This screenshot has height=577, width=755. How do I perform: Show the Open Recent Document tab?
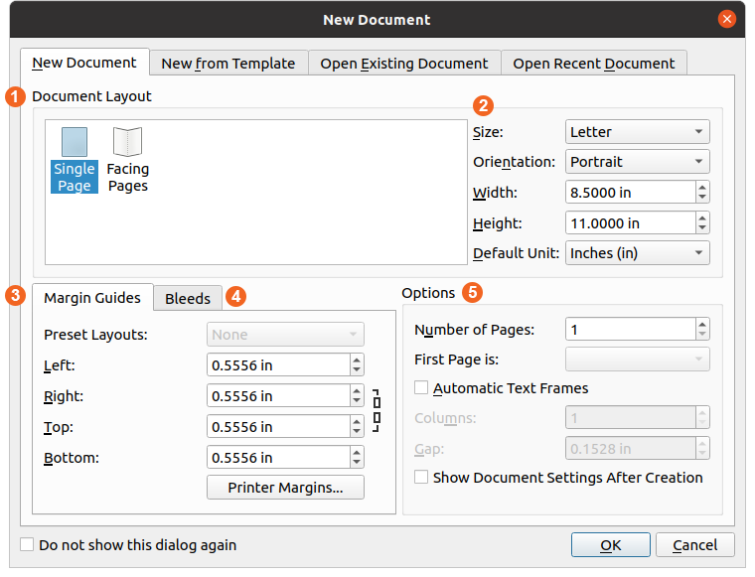click(594, 64)
